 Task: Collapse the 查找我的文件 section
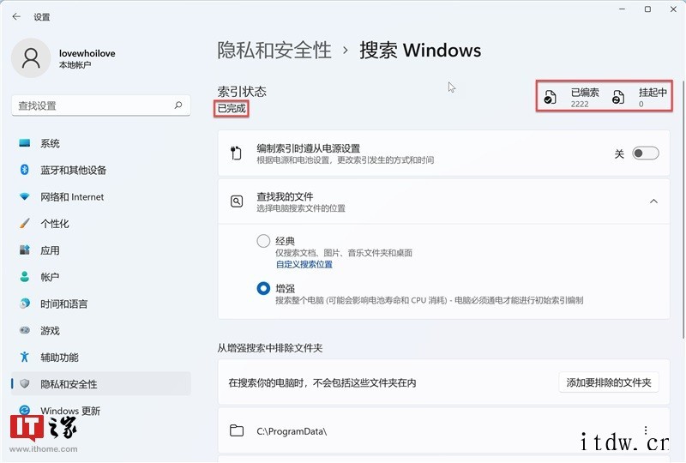point(653,201)
